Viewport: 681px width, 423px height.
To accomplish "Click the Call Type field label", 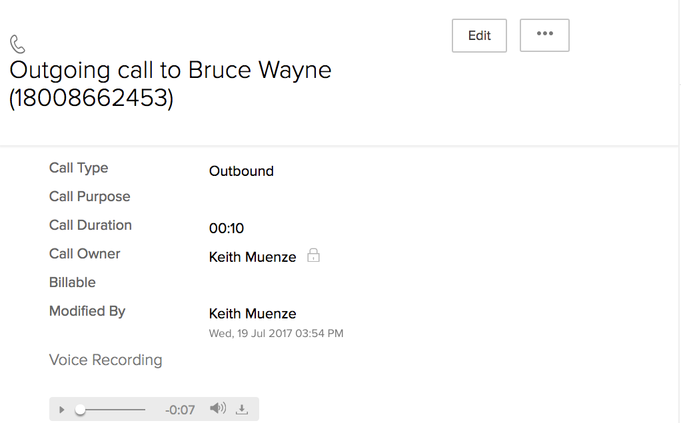I will [x=79, y=168].
